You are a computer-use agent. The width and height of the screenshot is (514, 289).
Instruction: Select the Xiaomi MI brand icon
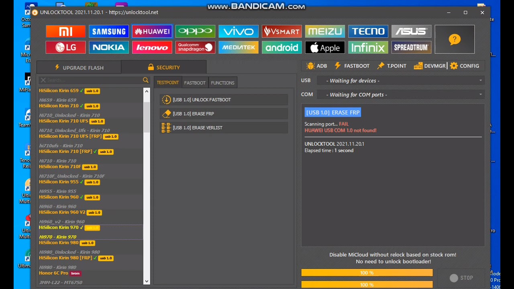pyautogui.click(x=65, y=31)
